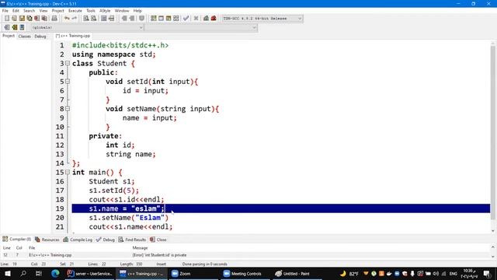Image resolution: width=497 pixels, height=280 pixels.
Task: Open the Find Results bottom panel tab
Action: (133, 240)
